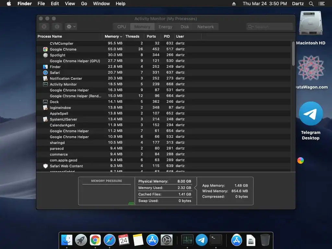Open Notes from the Dock
This screenshot has height=249, width=332.
click(x=138, y=240)
